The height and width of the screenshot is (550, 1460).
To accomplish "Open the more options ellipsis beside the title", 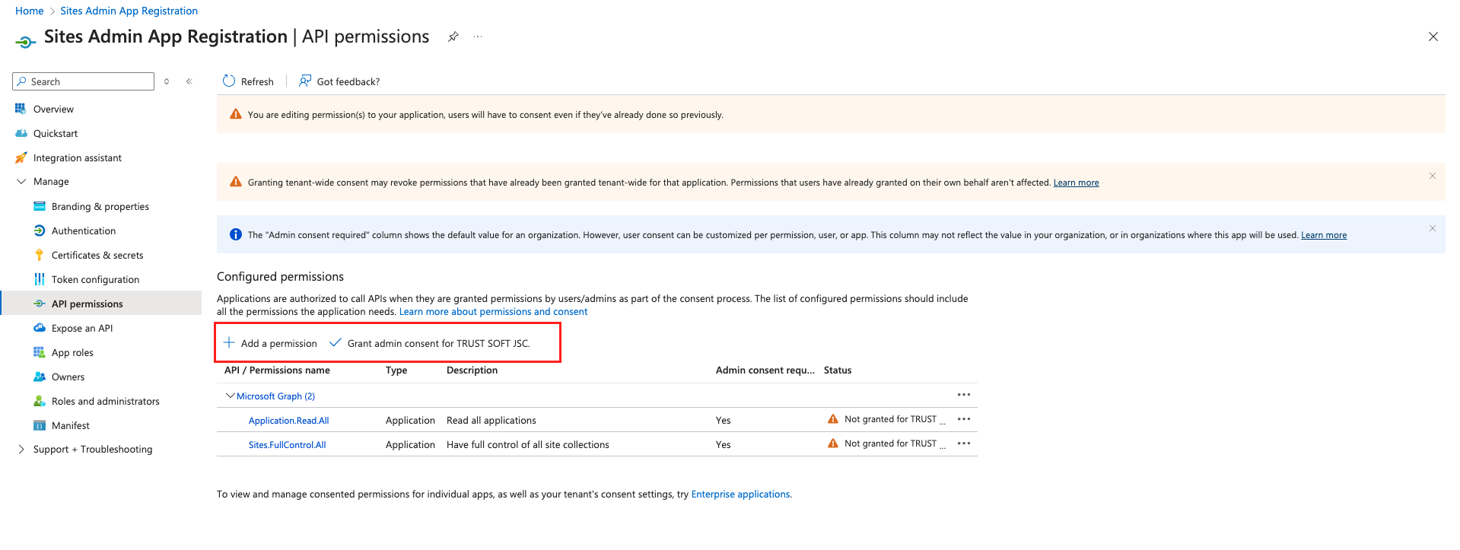I will click(x=478, y=37).
